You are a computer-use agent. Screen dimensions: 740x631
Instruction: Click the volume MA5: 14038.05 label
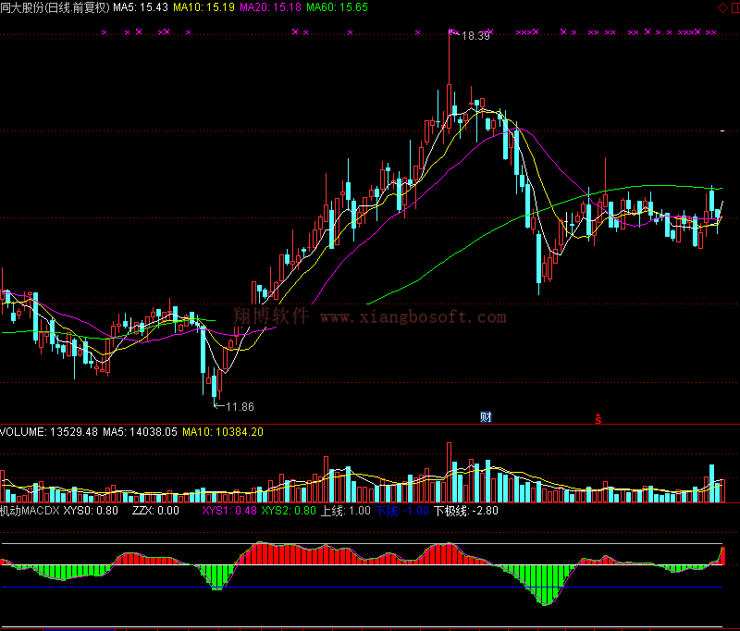tap(141, 432)
